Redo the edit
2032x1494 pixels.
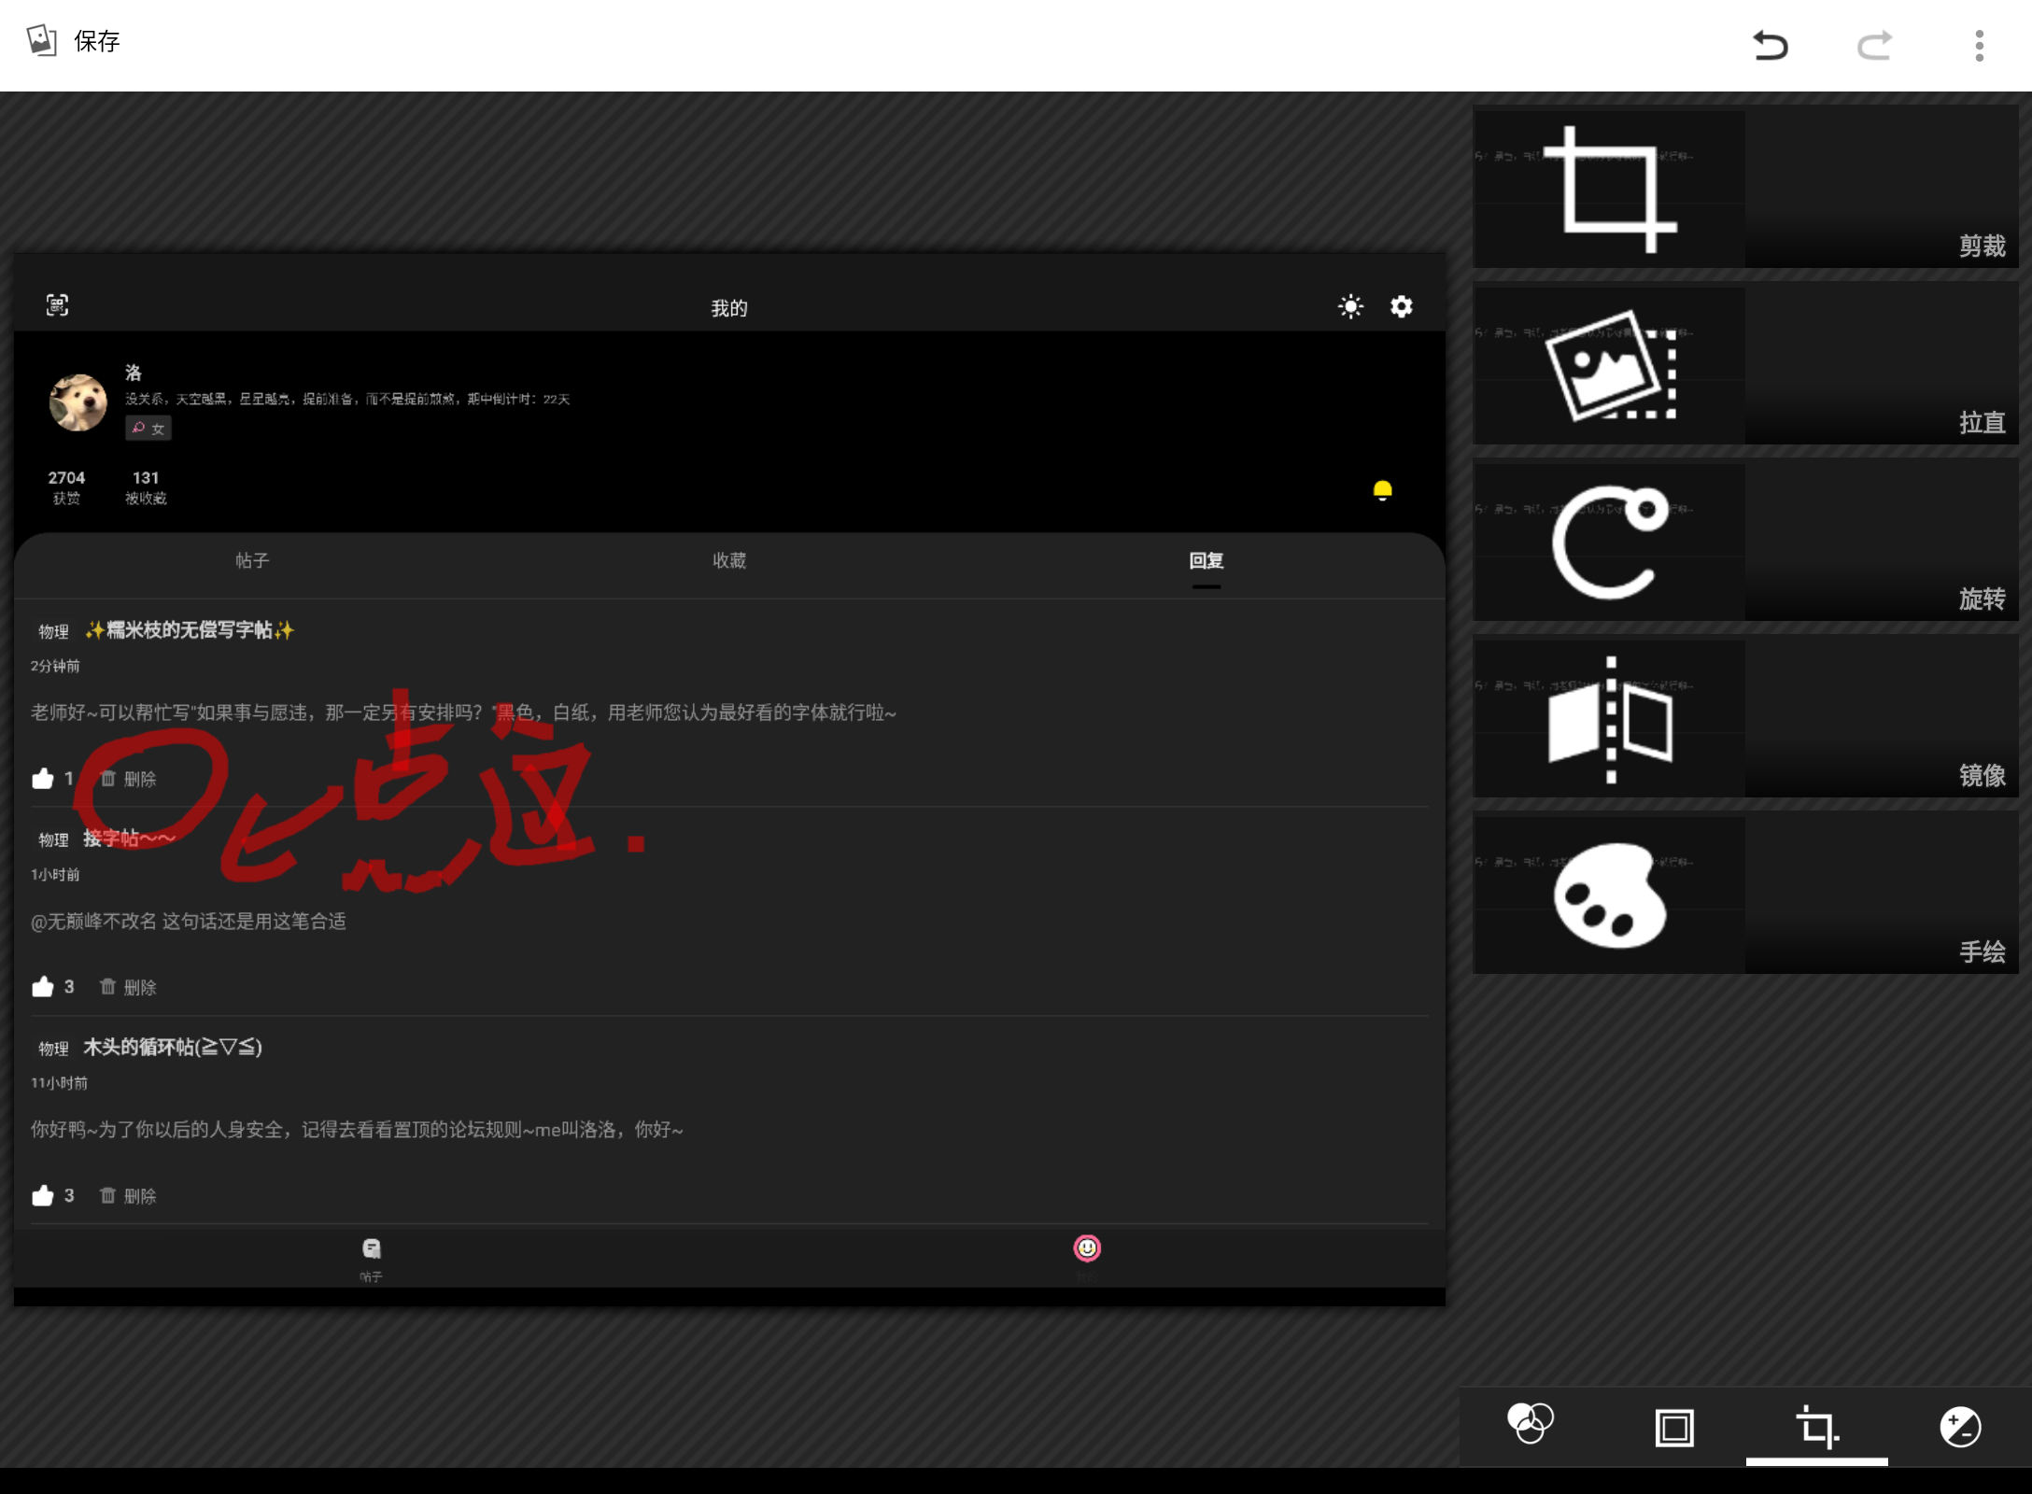coord(1874,45)
